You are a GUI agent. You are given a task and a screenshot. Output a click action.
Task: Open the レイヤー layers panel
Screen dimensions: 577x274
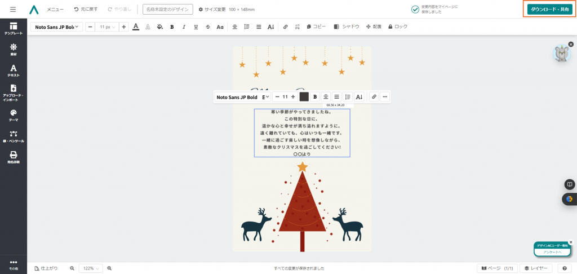click(x=536, y=268)
